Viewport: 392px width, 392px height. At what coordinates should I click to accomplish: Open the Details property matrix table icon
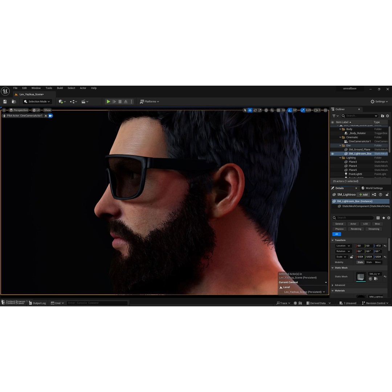pos(378,218)
